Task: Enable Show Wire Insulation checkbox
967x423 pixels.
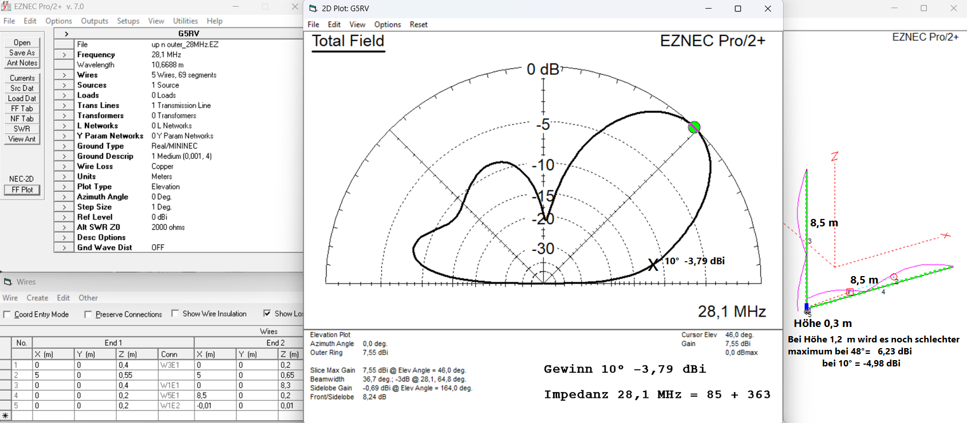Action: (175, 313)
